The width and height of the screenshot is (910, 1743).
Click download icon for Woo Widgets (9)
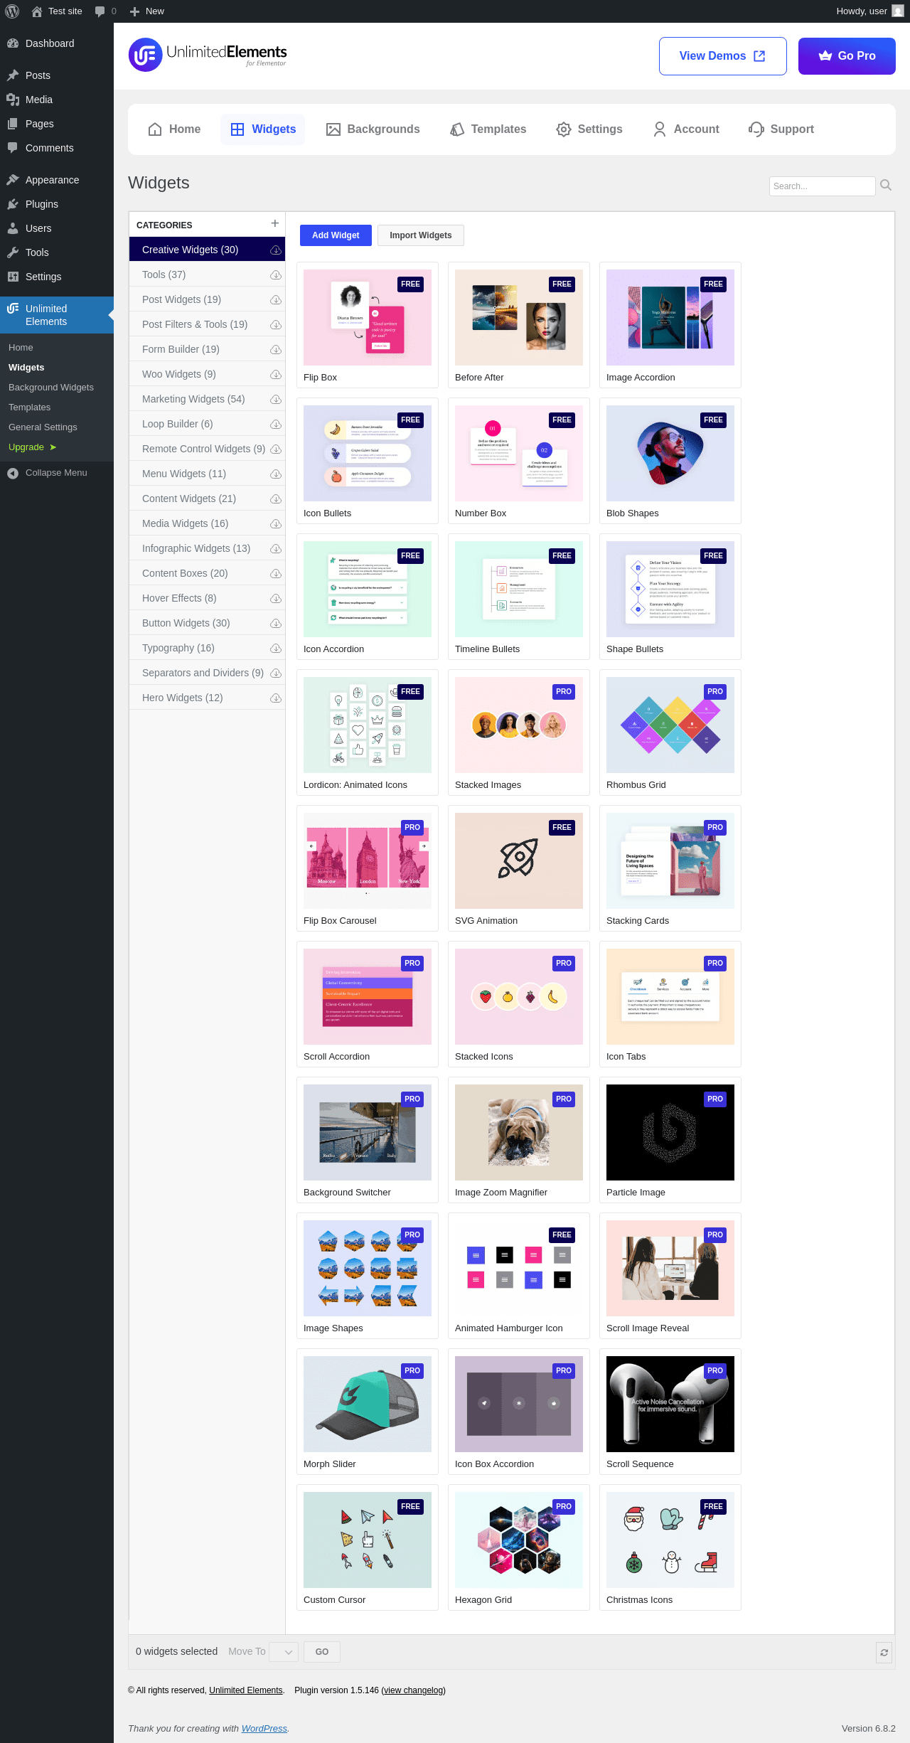click(276, 375)
